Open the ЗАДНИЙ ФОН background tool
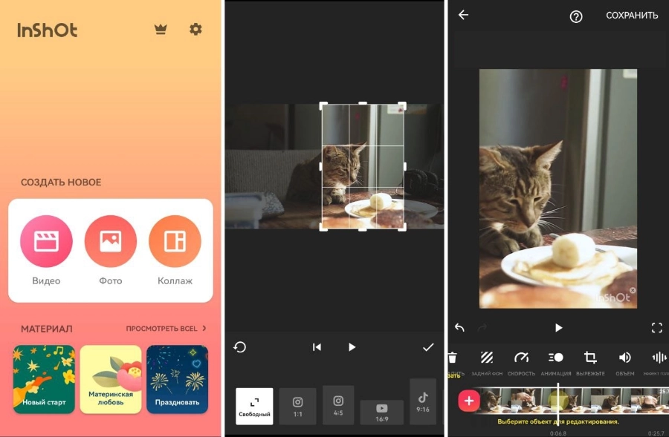 tap(487, 363)
